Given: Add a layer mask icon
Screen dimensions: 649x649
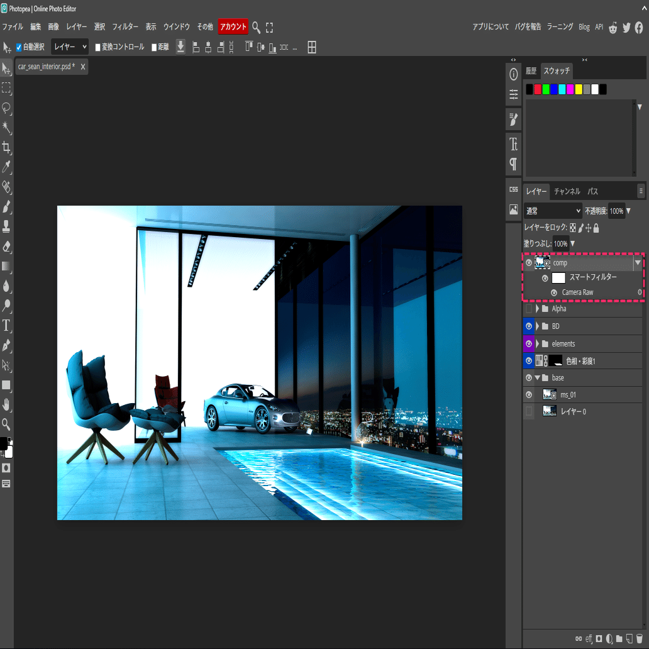Looking at the screenshot, I should pyautogui.click(x=599, y=639).
